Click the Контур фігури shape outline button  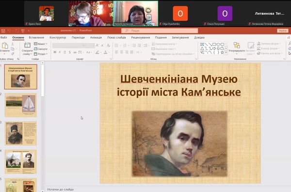point(268,48)
